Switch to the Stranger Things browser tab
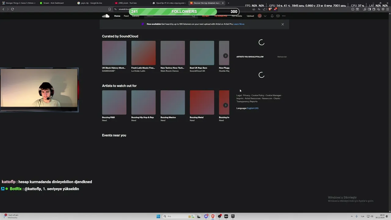The width and height of the screenshot is (391, 220). point(18,3)
